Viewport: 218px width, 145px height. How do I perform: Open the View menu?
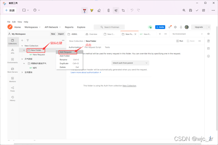[20, 22]
